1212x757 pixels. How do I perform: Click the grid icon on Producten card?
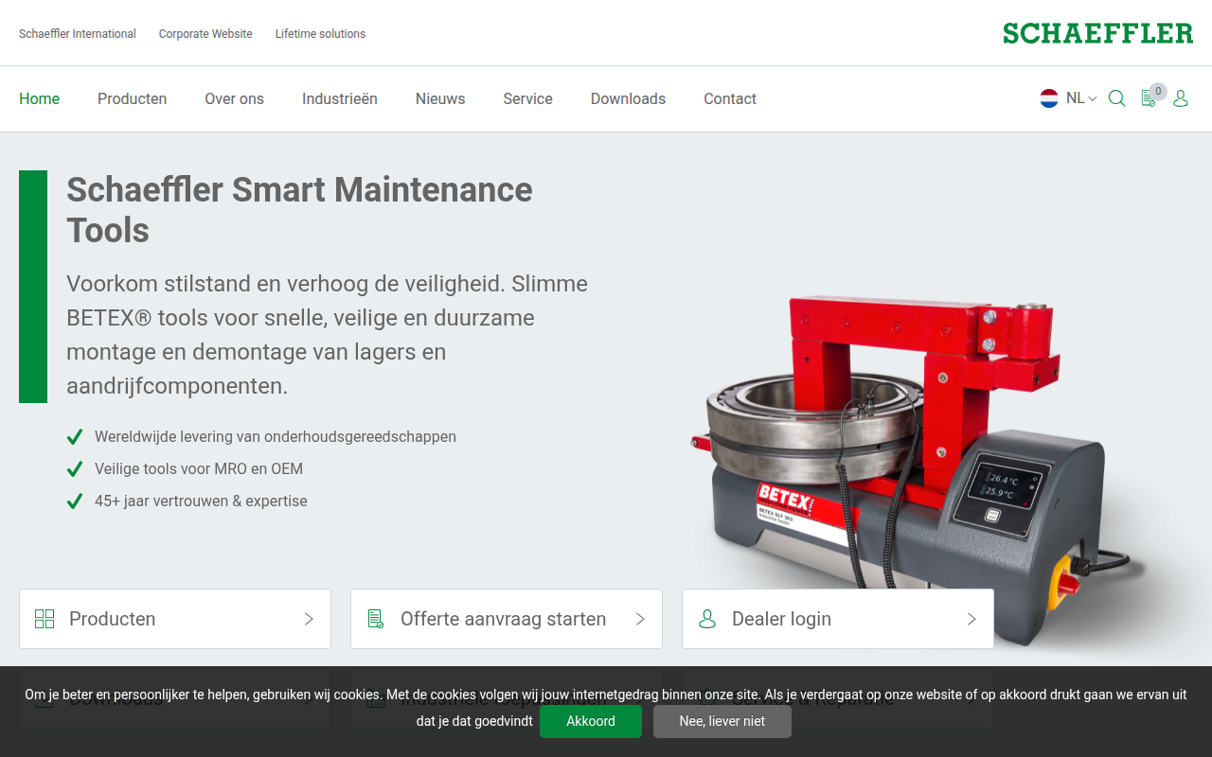click(45, 619)
